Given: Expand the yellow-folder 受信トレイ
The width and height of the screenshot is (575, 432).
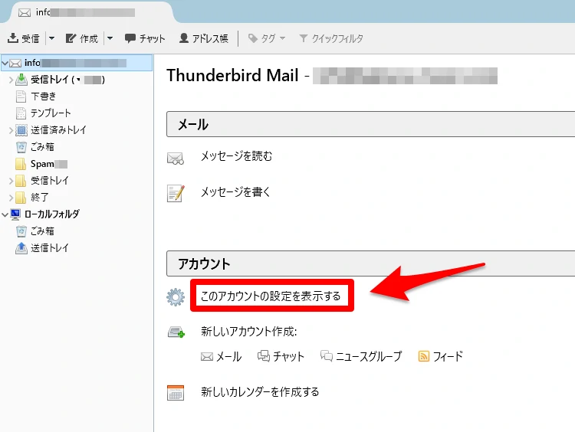Looking at the screenshot, I should (x=11, y=181).
